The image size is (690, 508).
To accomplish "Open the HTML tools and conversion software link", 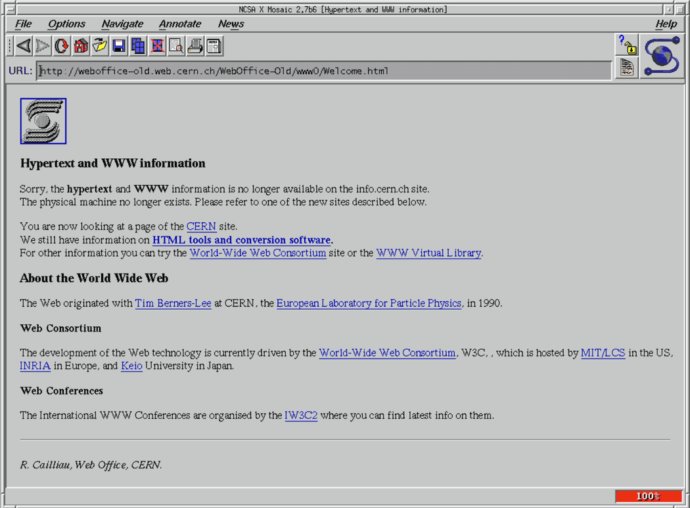I will pyautogui.click(x=241, y=240).
